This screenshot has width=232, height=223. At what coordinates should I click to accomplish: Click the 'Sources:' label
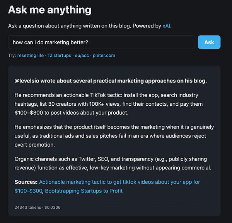click(26, 182)
